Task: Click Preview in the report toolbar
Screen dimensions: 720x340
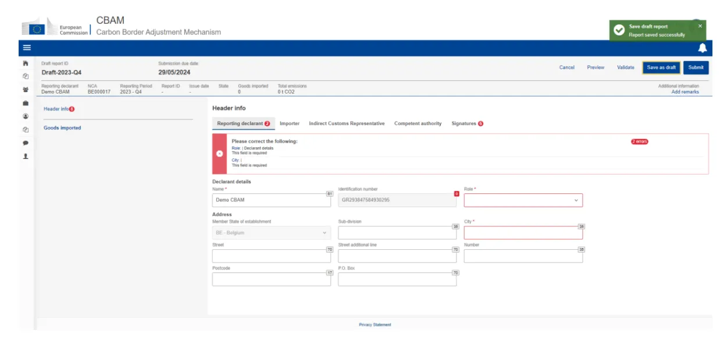Action: click(596, 68)
